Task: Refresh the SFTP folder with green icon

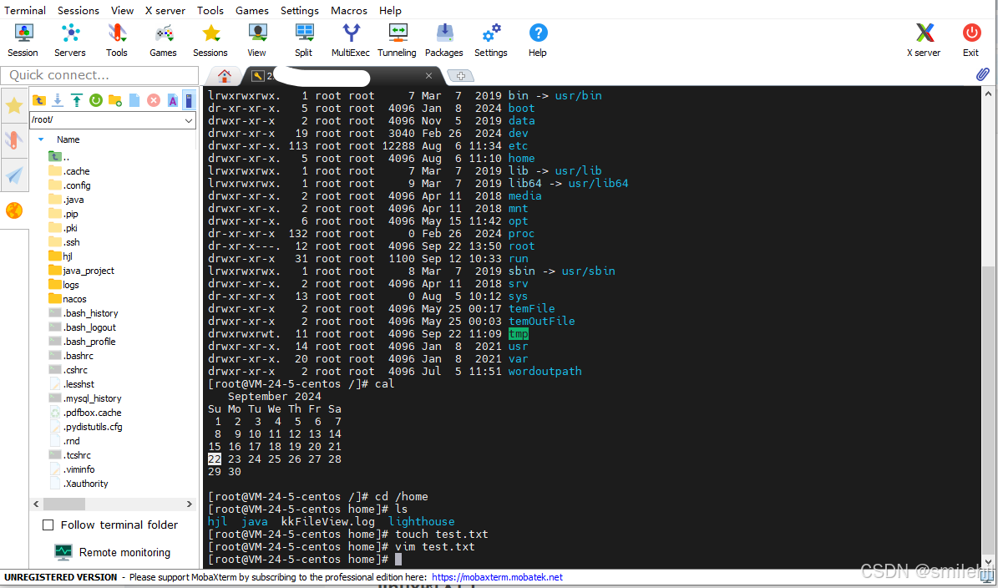Action: pos(95,100)
